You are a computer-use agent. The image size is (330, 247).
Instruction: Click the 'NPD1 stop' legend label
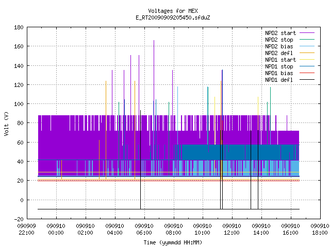coord(279,66)
